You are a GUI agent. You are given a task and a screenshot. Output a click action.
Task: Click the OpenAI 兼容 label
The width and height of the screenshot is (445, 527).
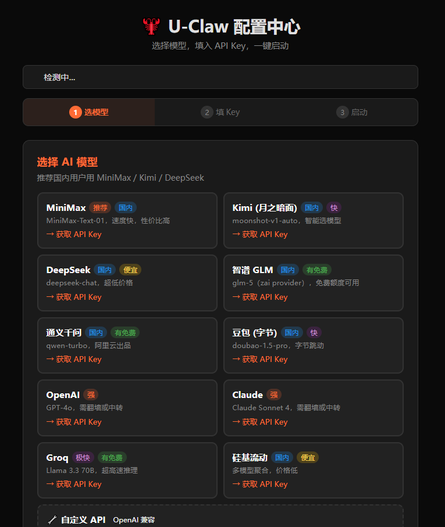[x=134, y=520]
